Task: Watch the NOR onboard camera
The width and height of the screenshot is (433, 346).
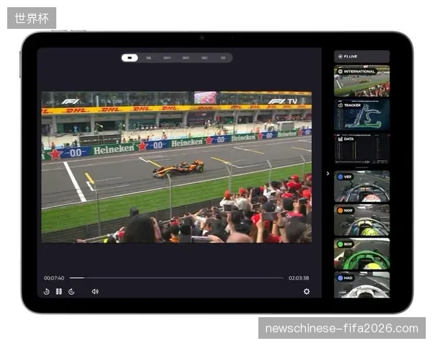Action: point(362,220)
